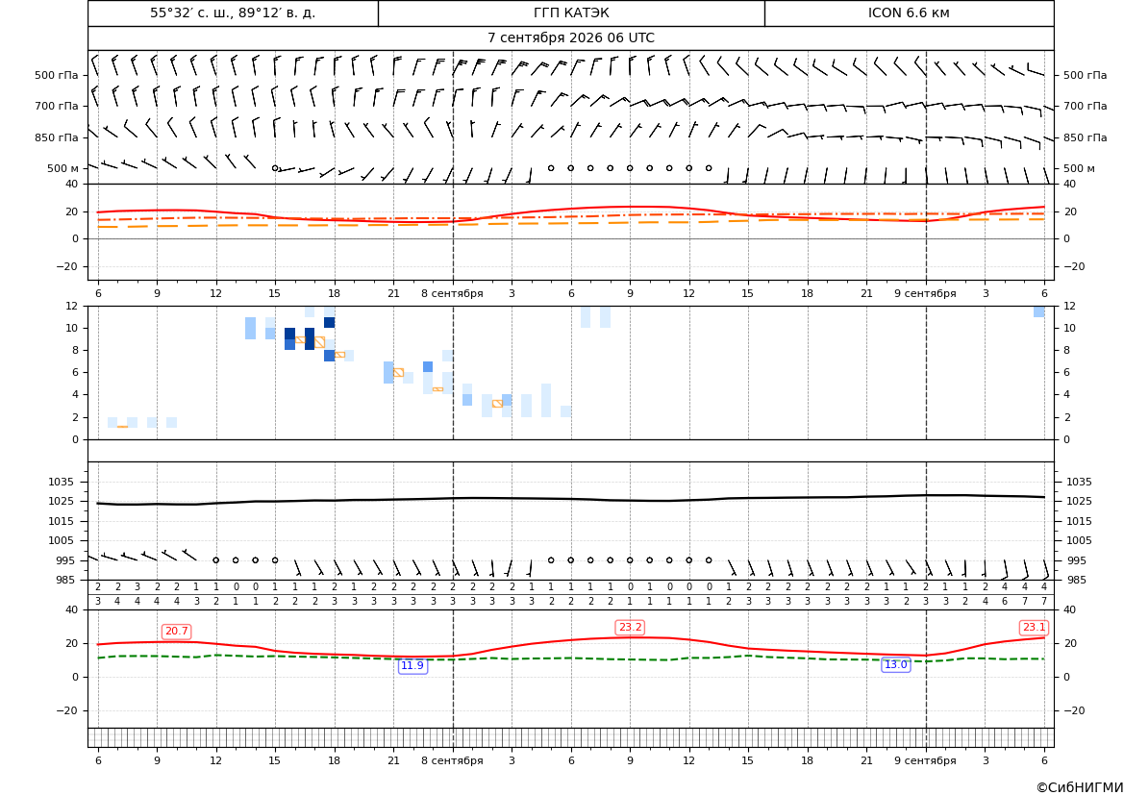
Task: Click the red 23.2 temperature label
Action: [630, 628]
